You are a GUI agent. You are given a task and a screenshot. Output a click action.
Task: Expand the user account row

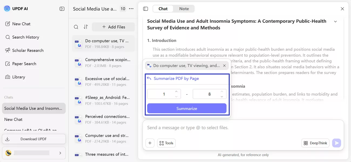click(x=60, y=153)
